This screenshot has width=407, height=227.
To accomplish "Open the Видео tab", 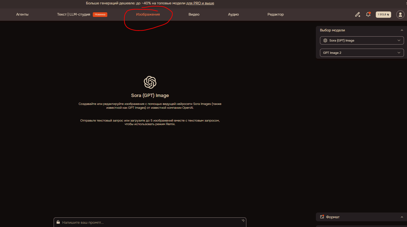I will pos(194,14).
